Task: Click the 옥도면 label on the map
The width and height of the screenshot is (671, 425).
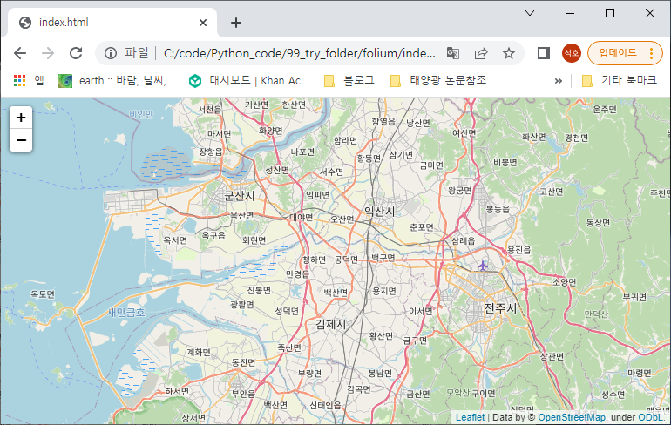Action: (x=43, y=294)
